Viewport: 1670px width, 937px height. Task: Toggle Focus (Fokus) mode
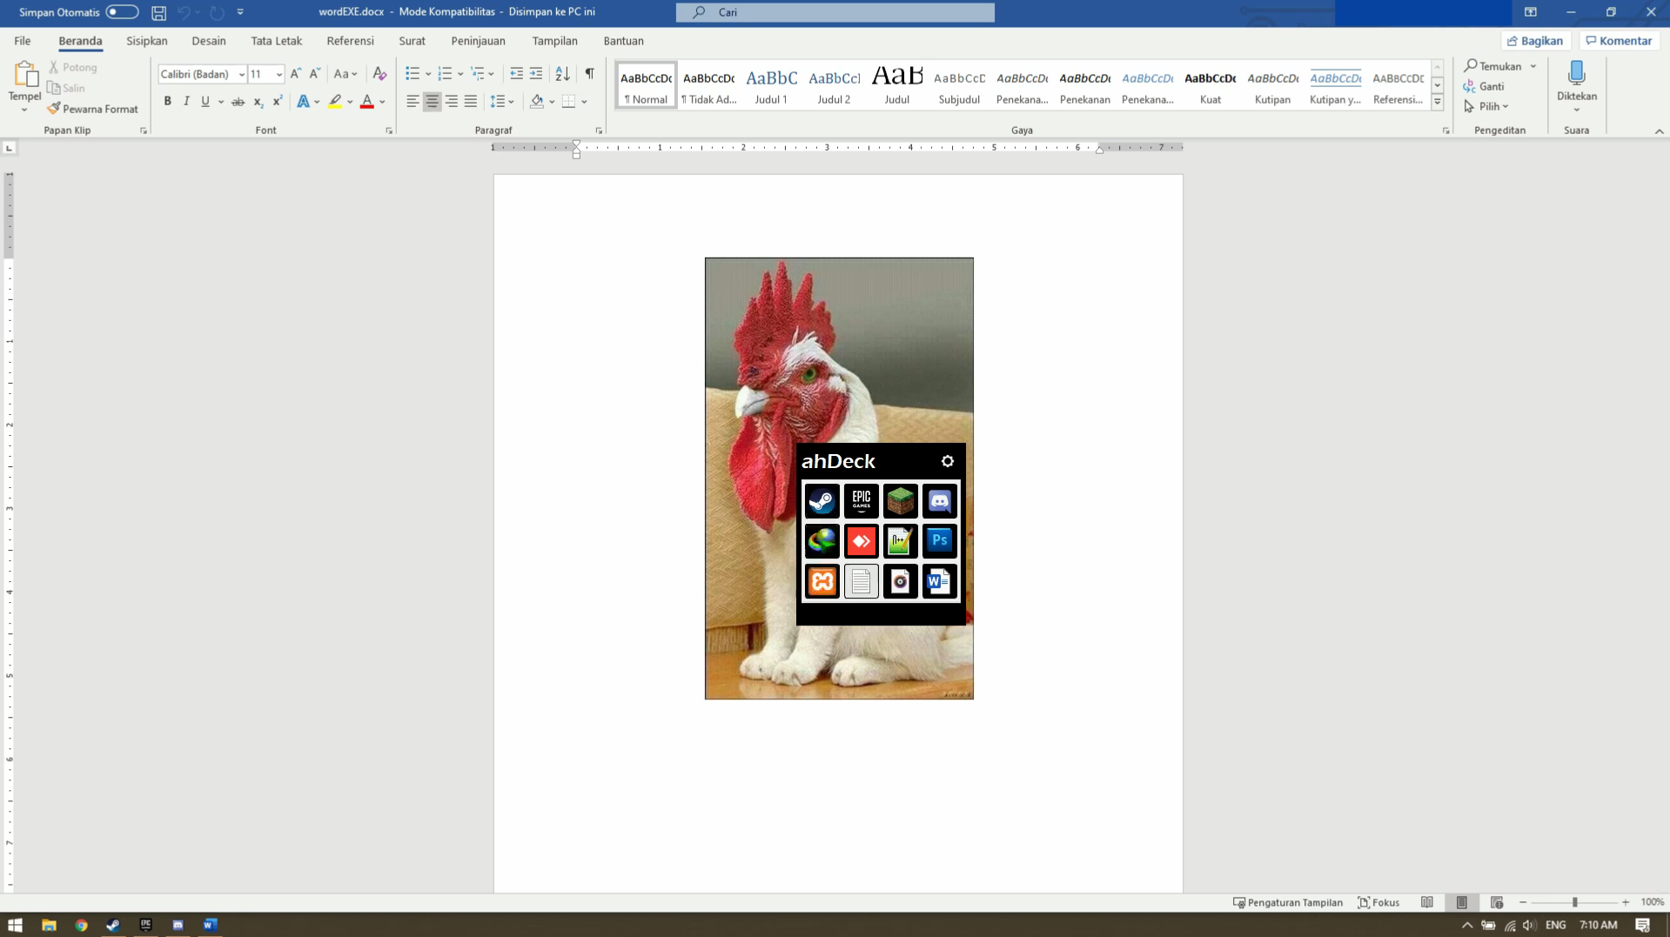[1379, 902]
